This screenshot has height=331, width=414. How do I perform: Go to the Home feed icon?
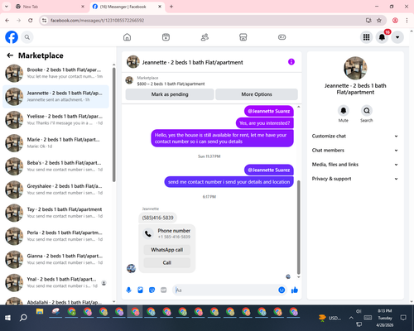[x=127, y=37]
